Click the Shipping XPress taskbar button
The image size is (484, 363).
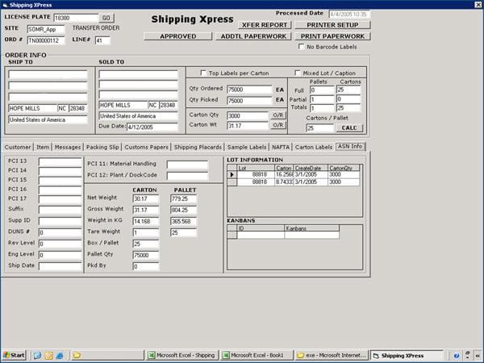coord(407,355)
